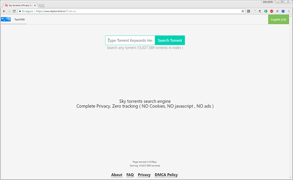Open the Privacy footer link
This screenshot has height=180, width=293.
coord(144,175)
